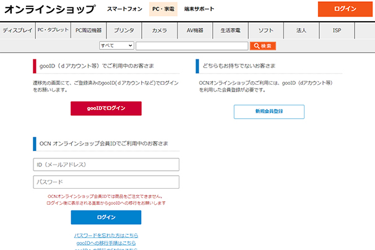Focus the ID（メールアドレス） field
375x250 pixels.
pyautogui.click(x=106, y=165)
